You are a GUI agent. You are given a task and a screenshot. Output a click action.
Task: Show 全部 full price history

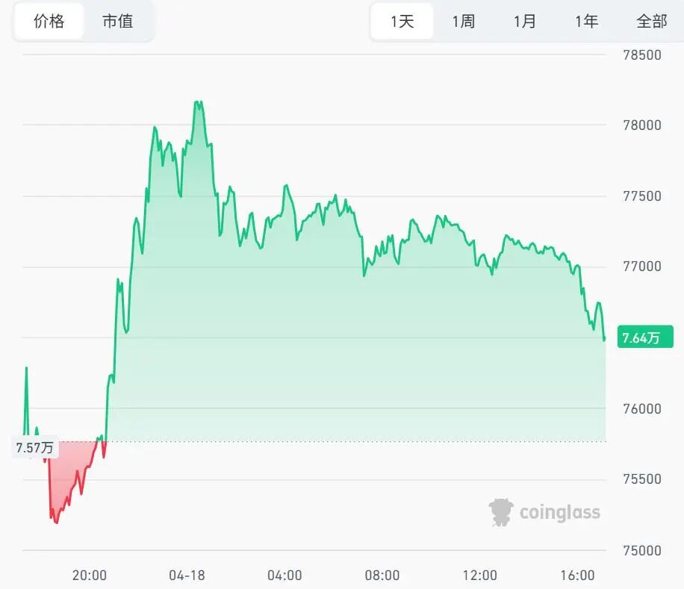coord(651,22)
